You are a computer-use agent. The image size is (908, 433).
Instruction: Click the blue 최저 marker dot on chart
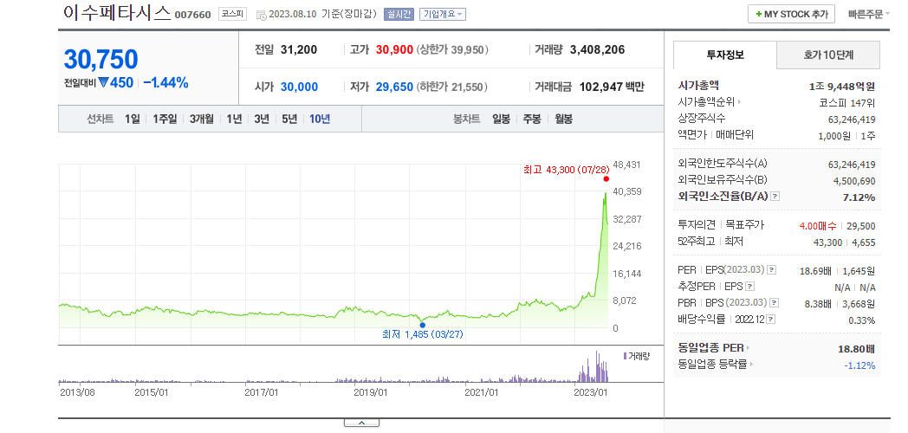pos(422,325)
